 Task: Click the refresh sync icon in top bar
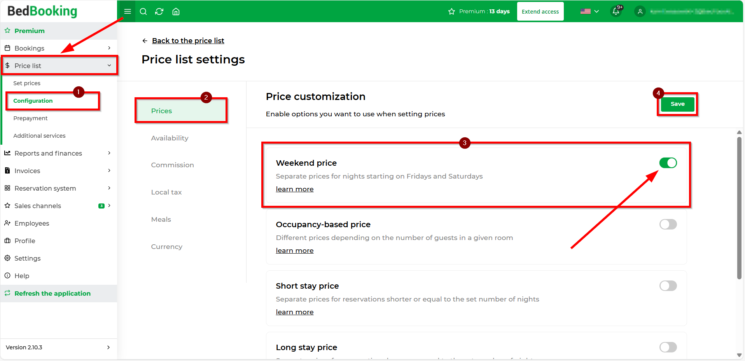[x=159, y=11]
